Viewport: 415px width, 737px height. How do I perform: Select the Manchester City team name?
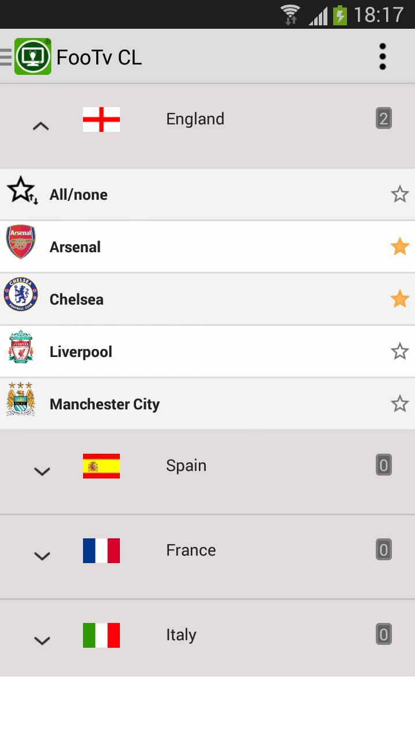click(x=104, y=404)
